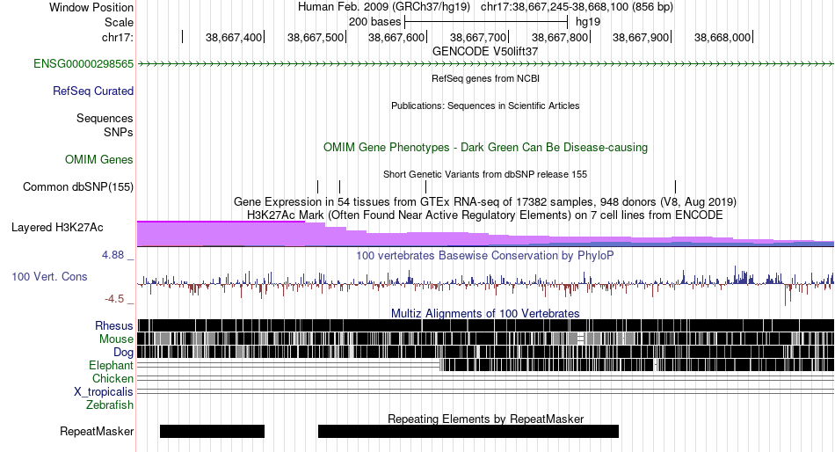This screenshot has width=835, height=452.
Task: Click Repeating Elements by RepeatMasker title
Action: (x=486, y=419)
